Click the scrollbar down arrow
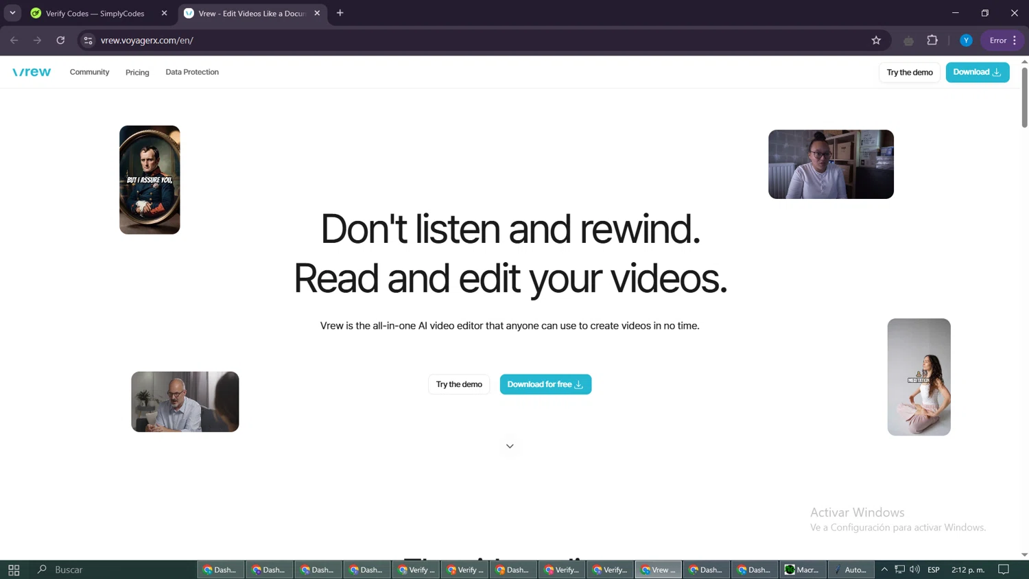This screenshot has height=579, width=1029. tap(1024, 554)
